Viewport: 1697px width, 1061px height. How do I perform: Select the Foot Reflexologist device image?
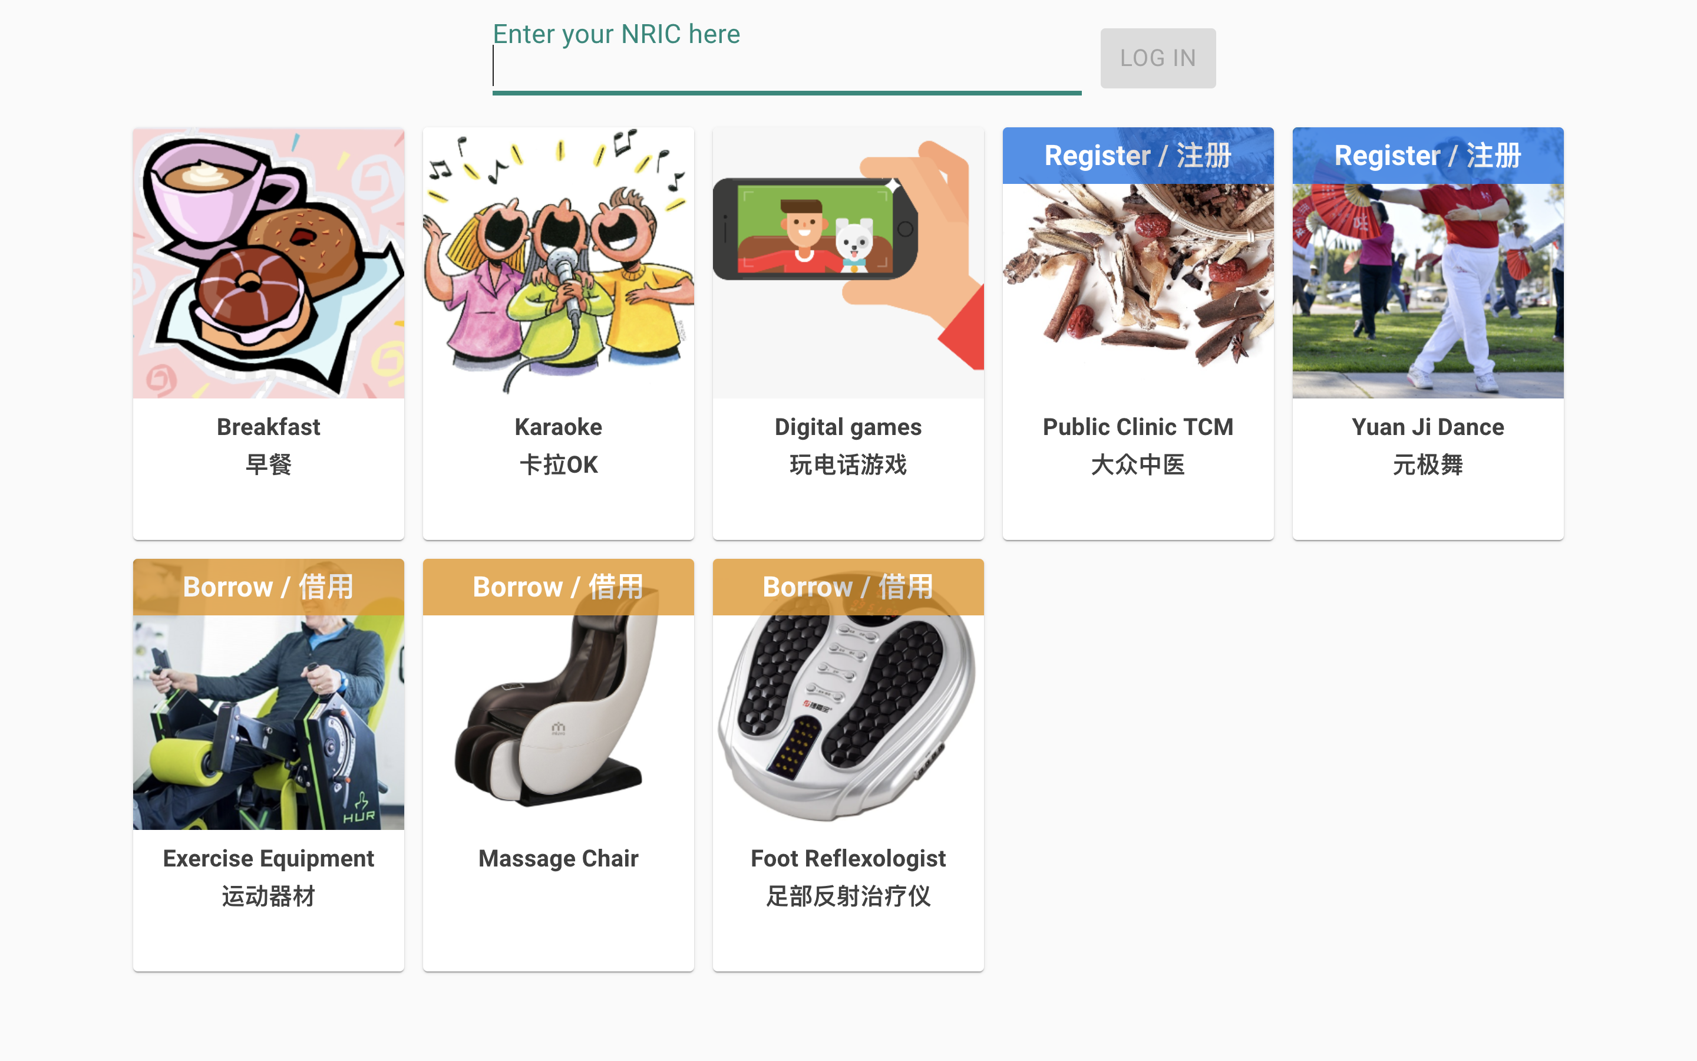pos(848,722)
